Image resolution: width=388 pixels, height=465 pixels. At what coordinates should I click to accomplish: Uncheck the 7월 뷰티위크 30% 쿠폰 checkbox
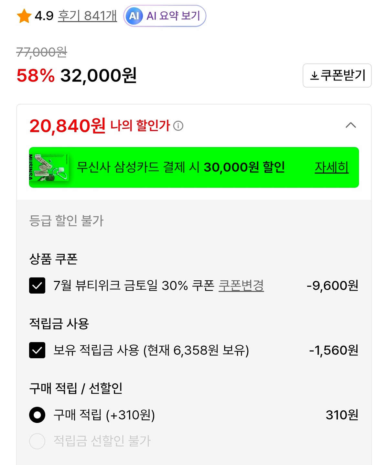pyautogui.click(x=37, y=286)
